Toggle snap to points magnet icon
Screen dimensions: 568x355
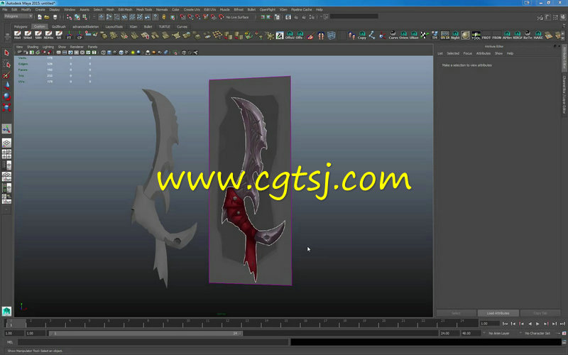(x=198, y=17)
